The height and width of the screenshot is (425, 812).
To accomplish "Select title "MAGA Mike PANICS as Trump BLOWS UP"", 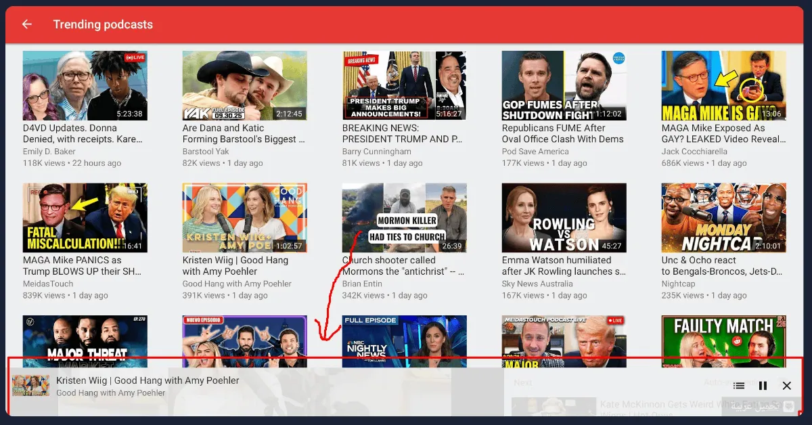I will [82, 266].
